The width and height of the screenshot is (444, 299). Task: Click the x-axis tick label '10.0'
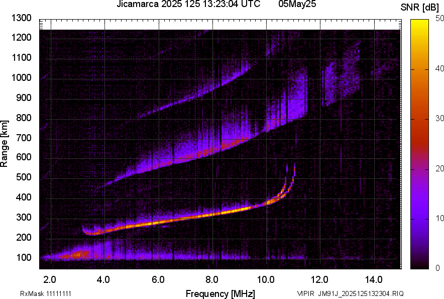tap(265, 280)
